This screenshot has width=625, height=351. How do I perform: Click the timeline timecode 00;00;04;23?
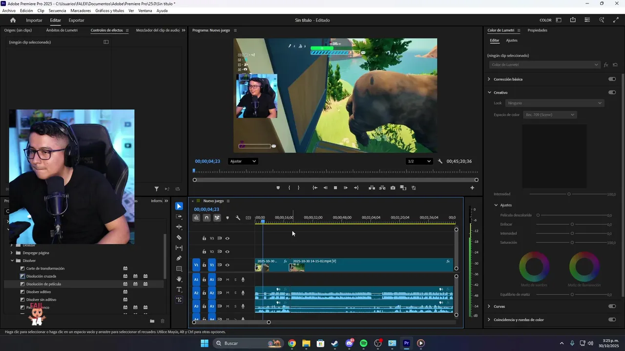(x=207, y=210)
